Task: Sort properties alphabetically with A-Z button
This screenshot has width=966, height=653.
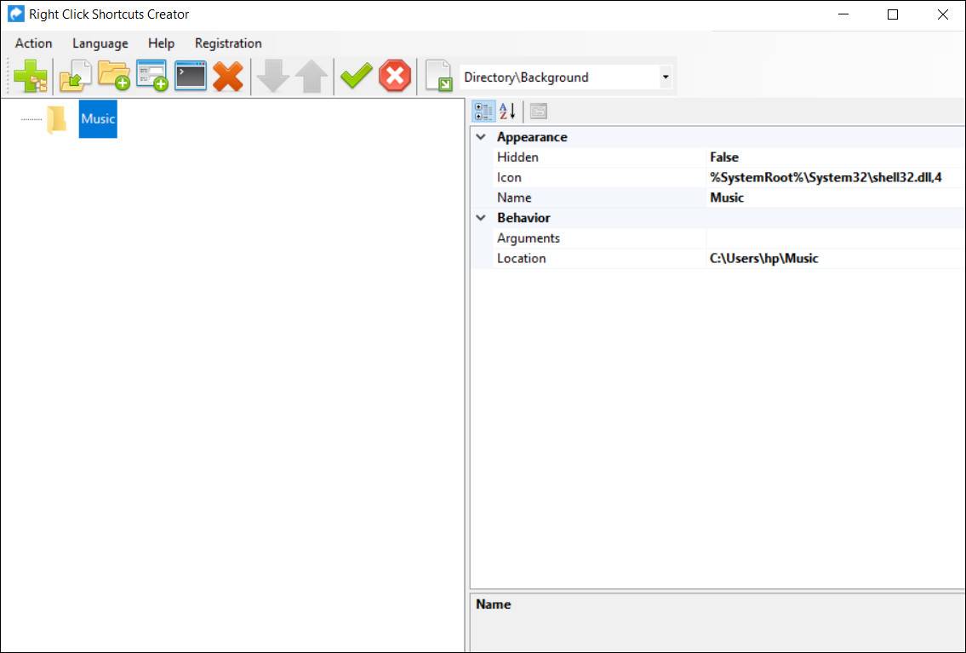Action: tap(507, 112)
